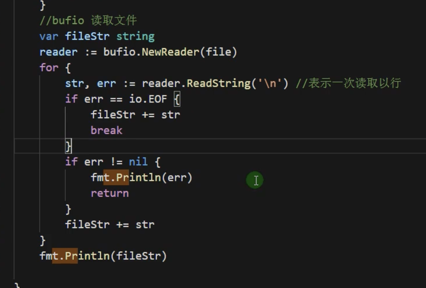Image resolution: width=426 pixels, height=288 pixels.
Task: Click 'nil' in 'if err != nil'
Action: click(x=138, y=162)
